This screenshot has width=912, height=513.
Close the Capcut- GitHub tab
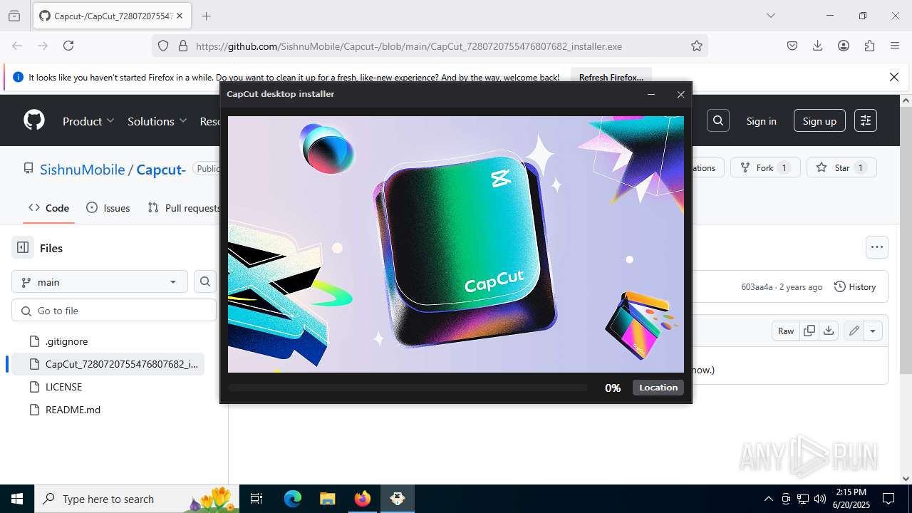(x=180, y=16)
